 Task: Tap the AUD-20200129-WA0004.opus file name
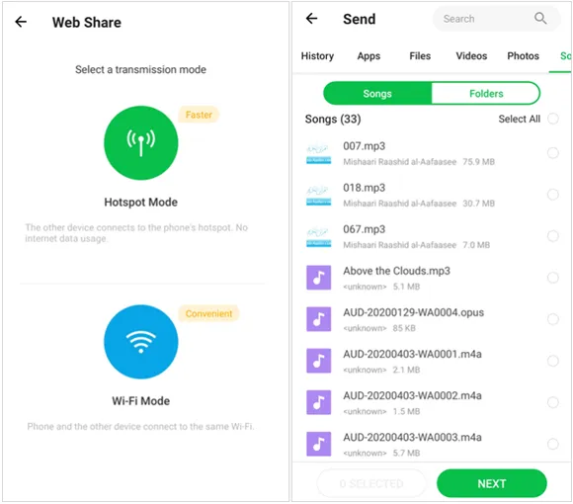413,312
